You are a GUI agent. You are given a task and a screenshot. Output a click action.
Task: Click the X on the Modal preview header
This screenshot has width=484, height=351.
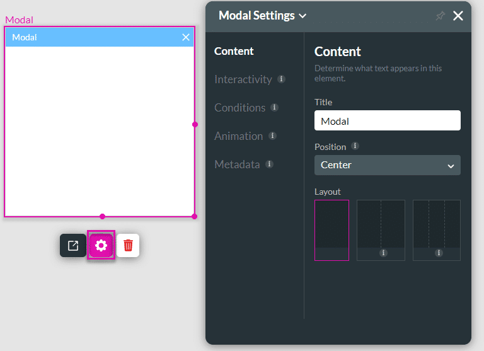(x=186, y=37)
